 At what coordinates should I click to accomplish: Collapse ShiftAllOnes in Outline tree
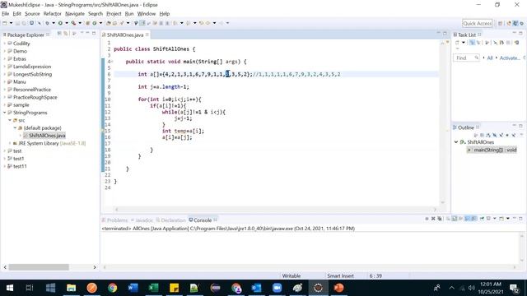coord(456,142)
